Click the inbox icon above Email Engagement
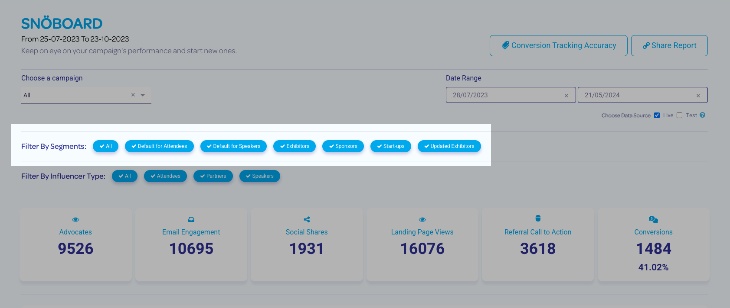 pos(191,220)
